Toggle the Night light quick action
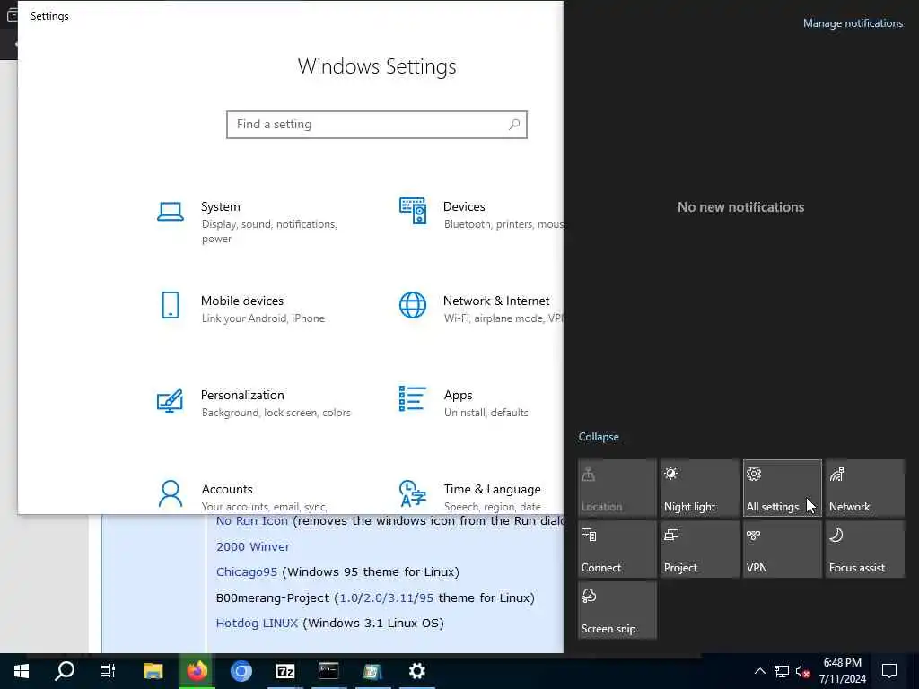Image resolution: width=919 pixels, height=689 pixels. coord(699,488)
